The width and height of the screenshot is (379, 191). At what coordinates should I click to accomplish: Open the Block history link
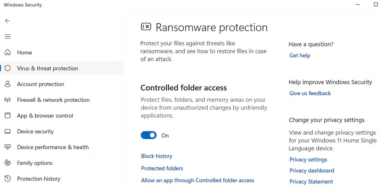click(157, 156)
